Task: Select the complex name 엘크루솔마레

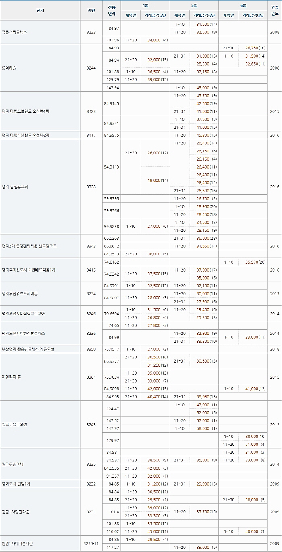Action: click(x=13, y=464)
